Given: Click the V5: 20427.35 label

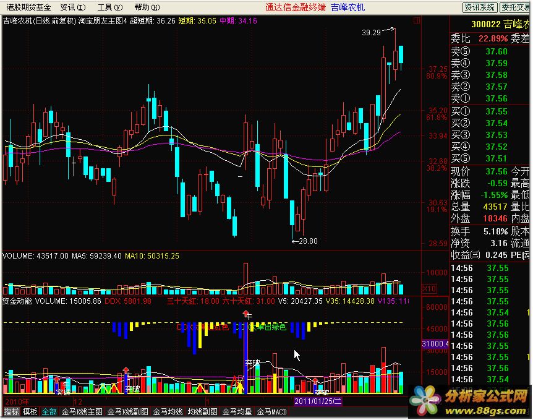Looking at the screenshot, I should (300, 301).
